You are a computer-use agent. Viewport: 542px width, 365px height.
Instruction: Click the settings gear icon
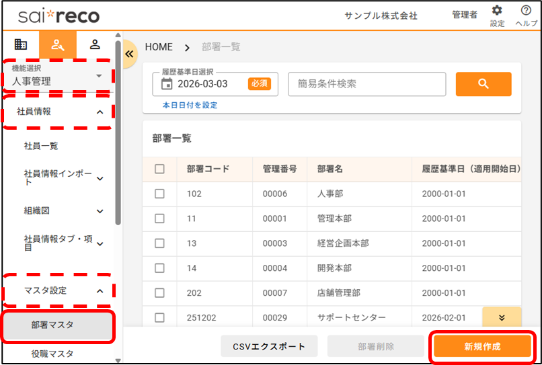tap(497, 11)
